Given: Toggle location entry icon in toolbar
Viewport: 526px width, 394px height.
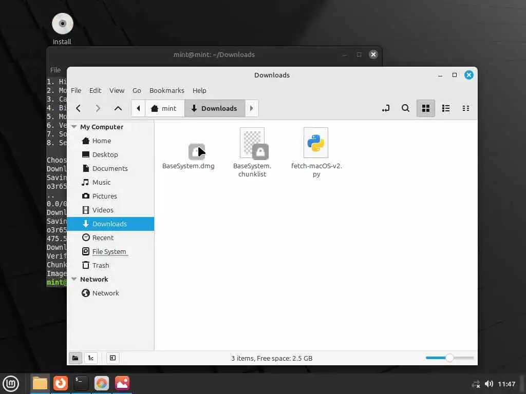Looking at the screenshot, I should (386, 108).
